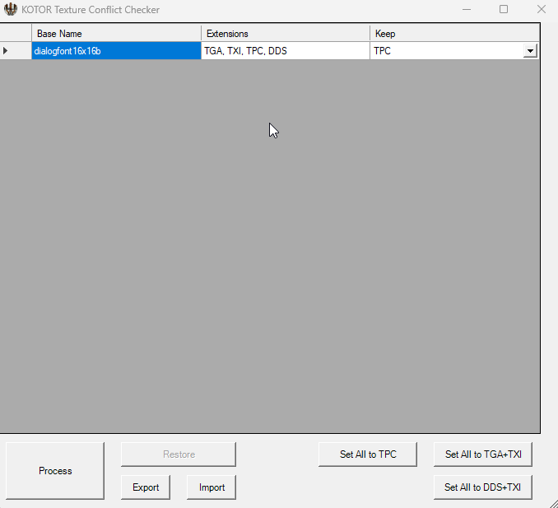The height and width of the screenshot is (508, 558).
Task: Maximize the KOTOR Texture Conflict Checker window
Action: click(504, 9)
